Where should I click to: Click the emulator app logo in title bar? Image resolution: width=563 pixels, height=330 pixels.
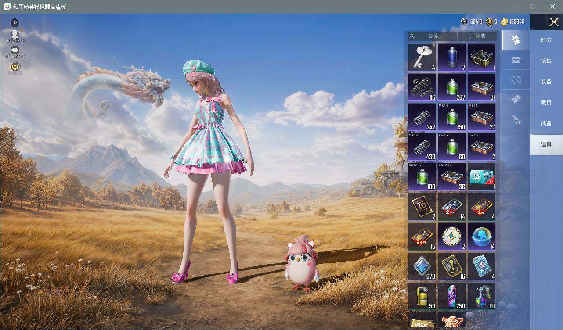tap(7, 7)
